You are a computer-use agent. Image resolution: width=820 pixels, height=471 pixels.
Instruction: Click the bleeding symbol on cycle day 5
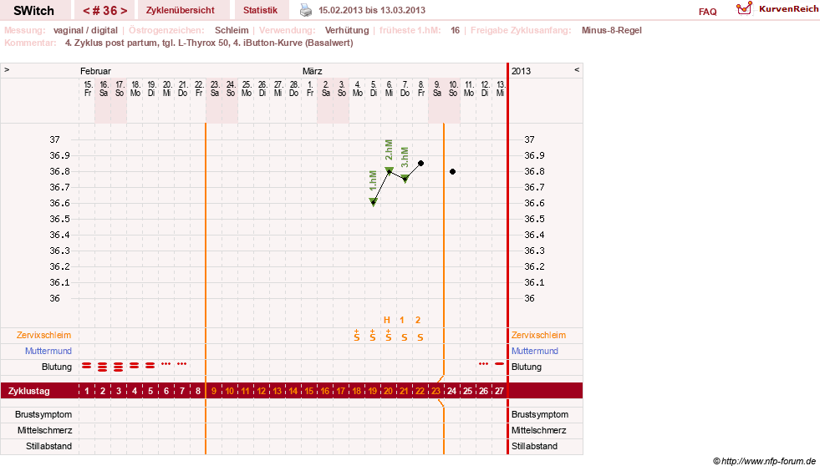(x=150, y=366)
